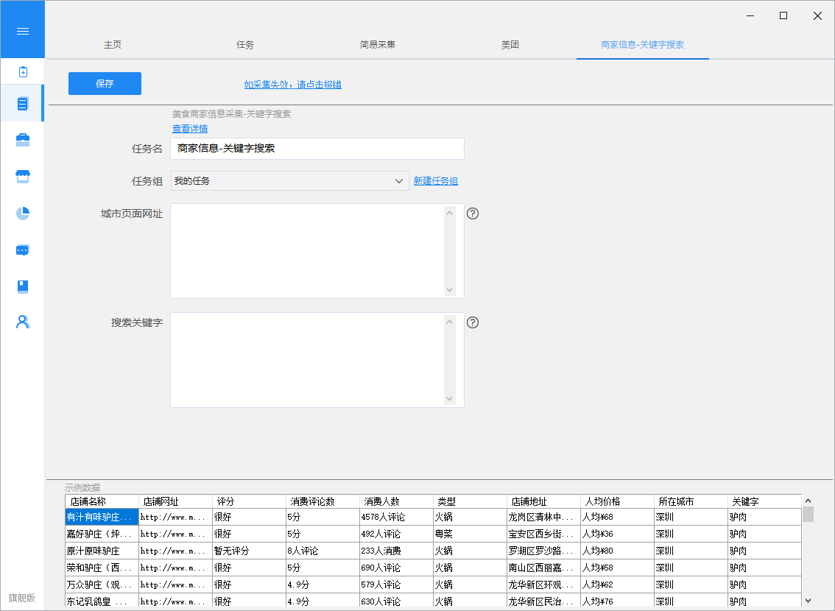This screenshot has width=835, height=611.
Task: Open the chat message sidebar icon
Action: (22, 250)
